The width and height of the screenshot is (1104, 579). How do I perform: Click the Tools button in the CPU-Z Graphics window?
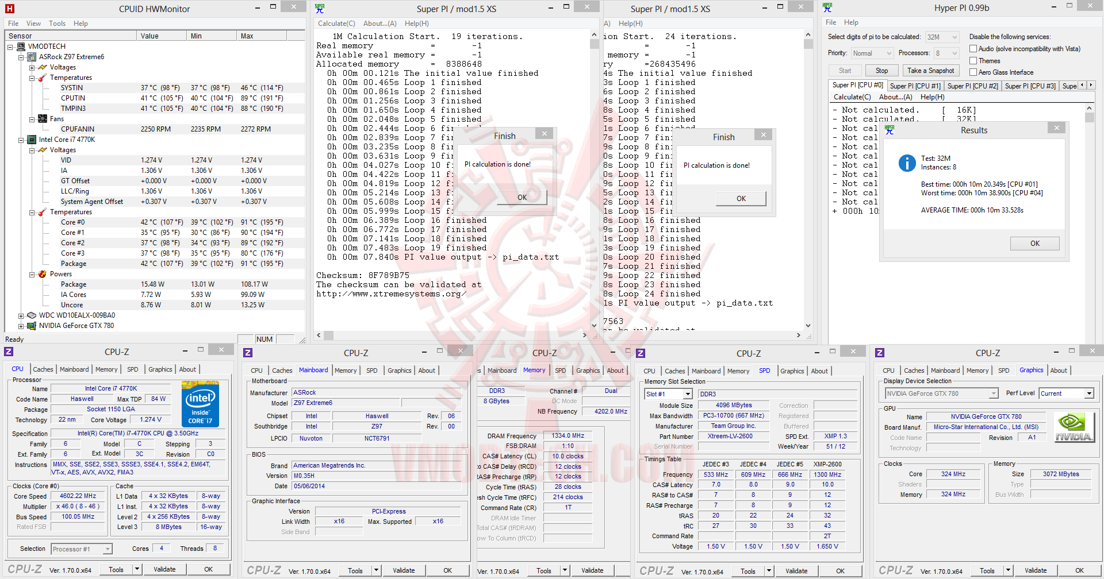point(987,570)
